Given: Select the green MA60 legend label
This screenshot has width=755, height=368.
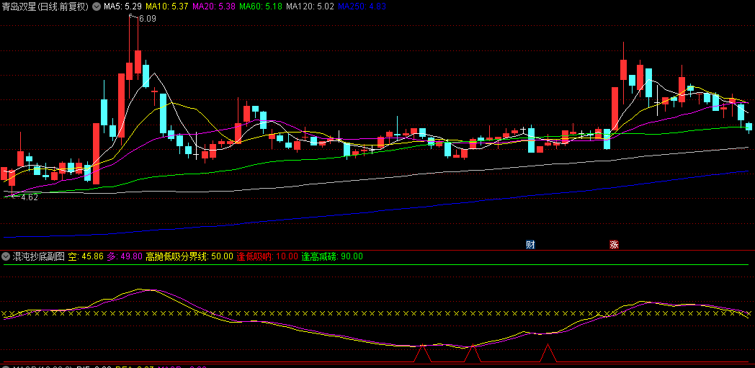Looking at the screenshot, I should tap(260, 6).
